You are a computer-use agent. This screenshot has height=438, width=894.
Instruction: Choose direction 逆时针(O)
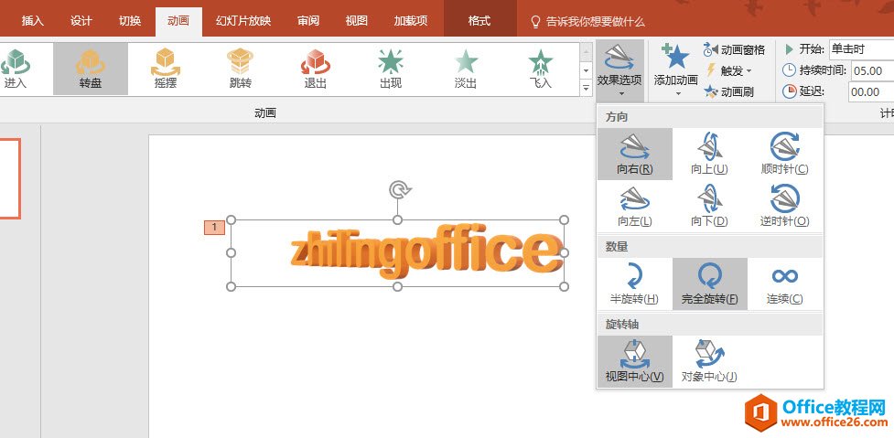pos(785,206)
